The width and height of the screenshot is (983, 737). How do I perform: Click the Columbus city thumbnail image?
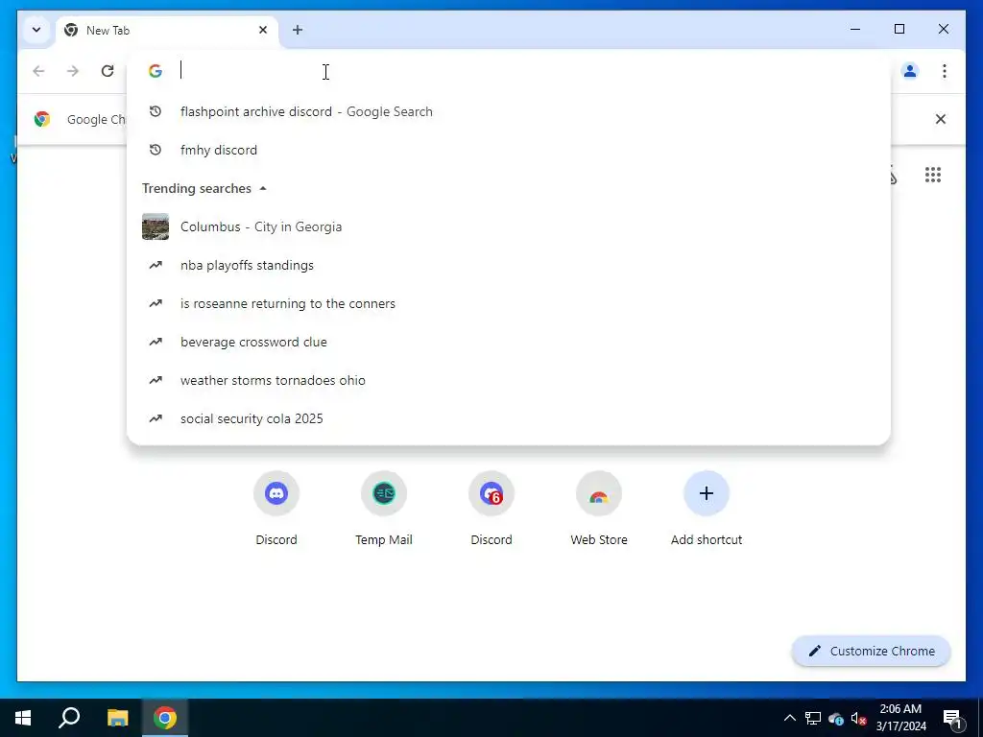(x=155, y=226)
